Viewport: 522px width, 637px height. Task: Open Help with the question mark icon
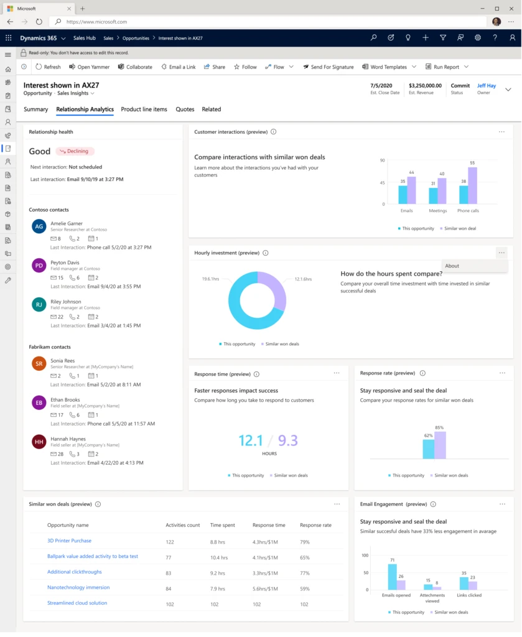pos(495,38)
